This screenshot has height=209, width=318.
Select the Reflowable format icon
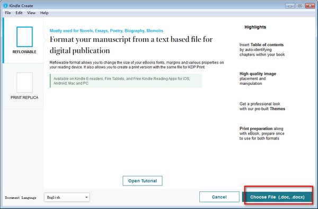pyautogui.click(x=24, y=37)
